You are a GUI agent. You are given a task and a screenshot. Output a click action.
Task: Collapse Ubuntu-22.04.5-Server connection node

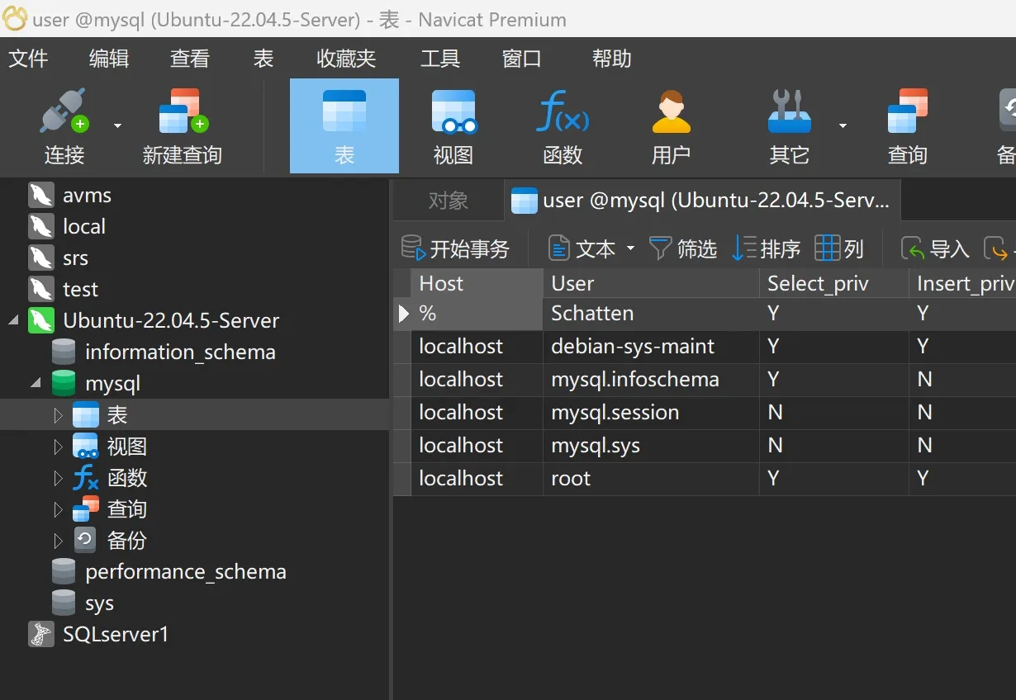(x=13, y=321)
